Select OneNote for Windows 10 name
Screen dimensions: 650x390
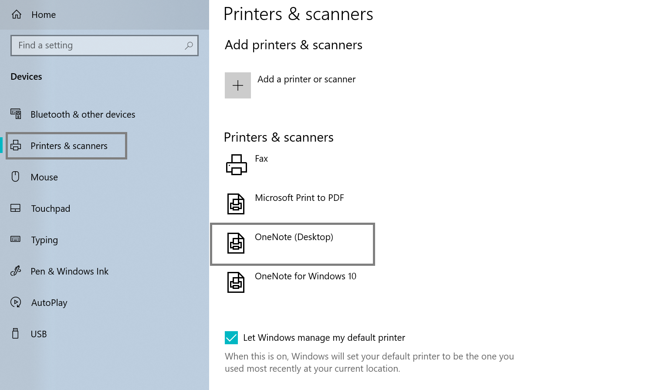305,276
